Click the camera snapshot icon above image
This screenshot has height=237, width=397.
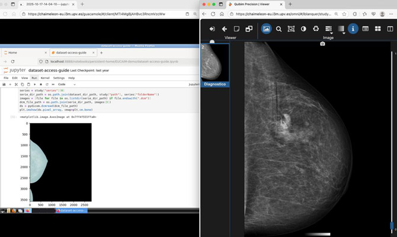click(x=322, y=44)
